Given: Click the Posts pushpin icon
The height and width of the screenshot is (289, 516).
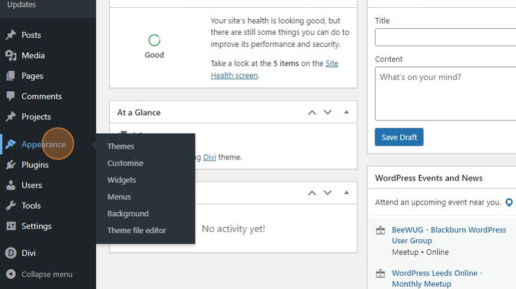Looking at the screenshot, I should (x=11, y=35).
